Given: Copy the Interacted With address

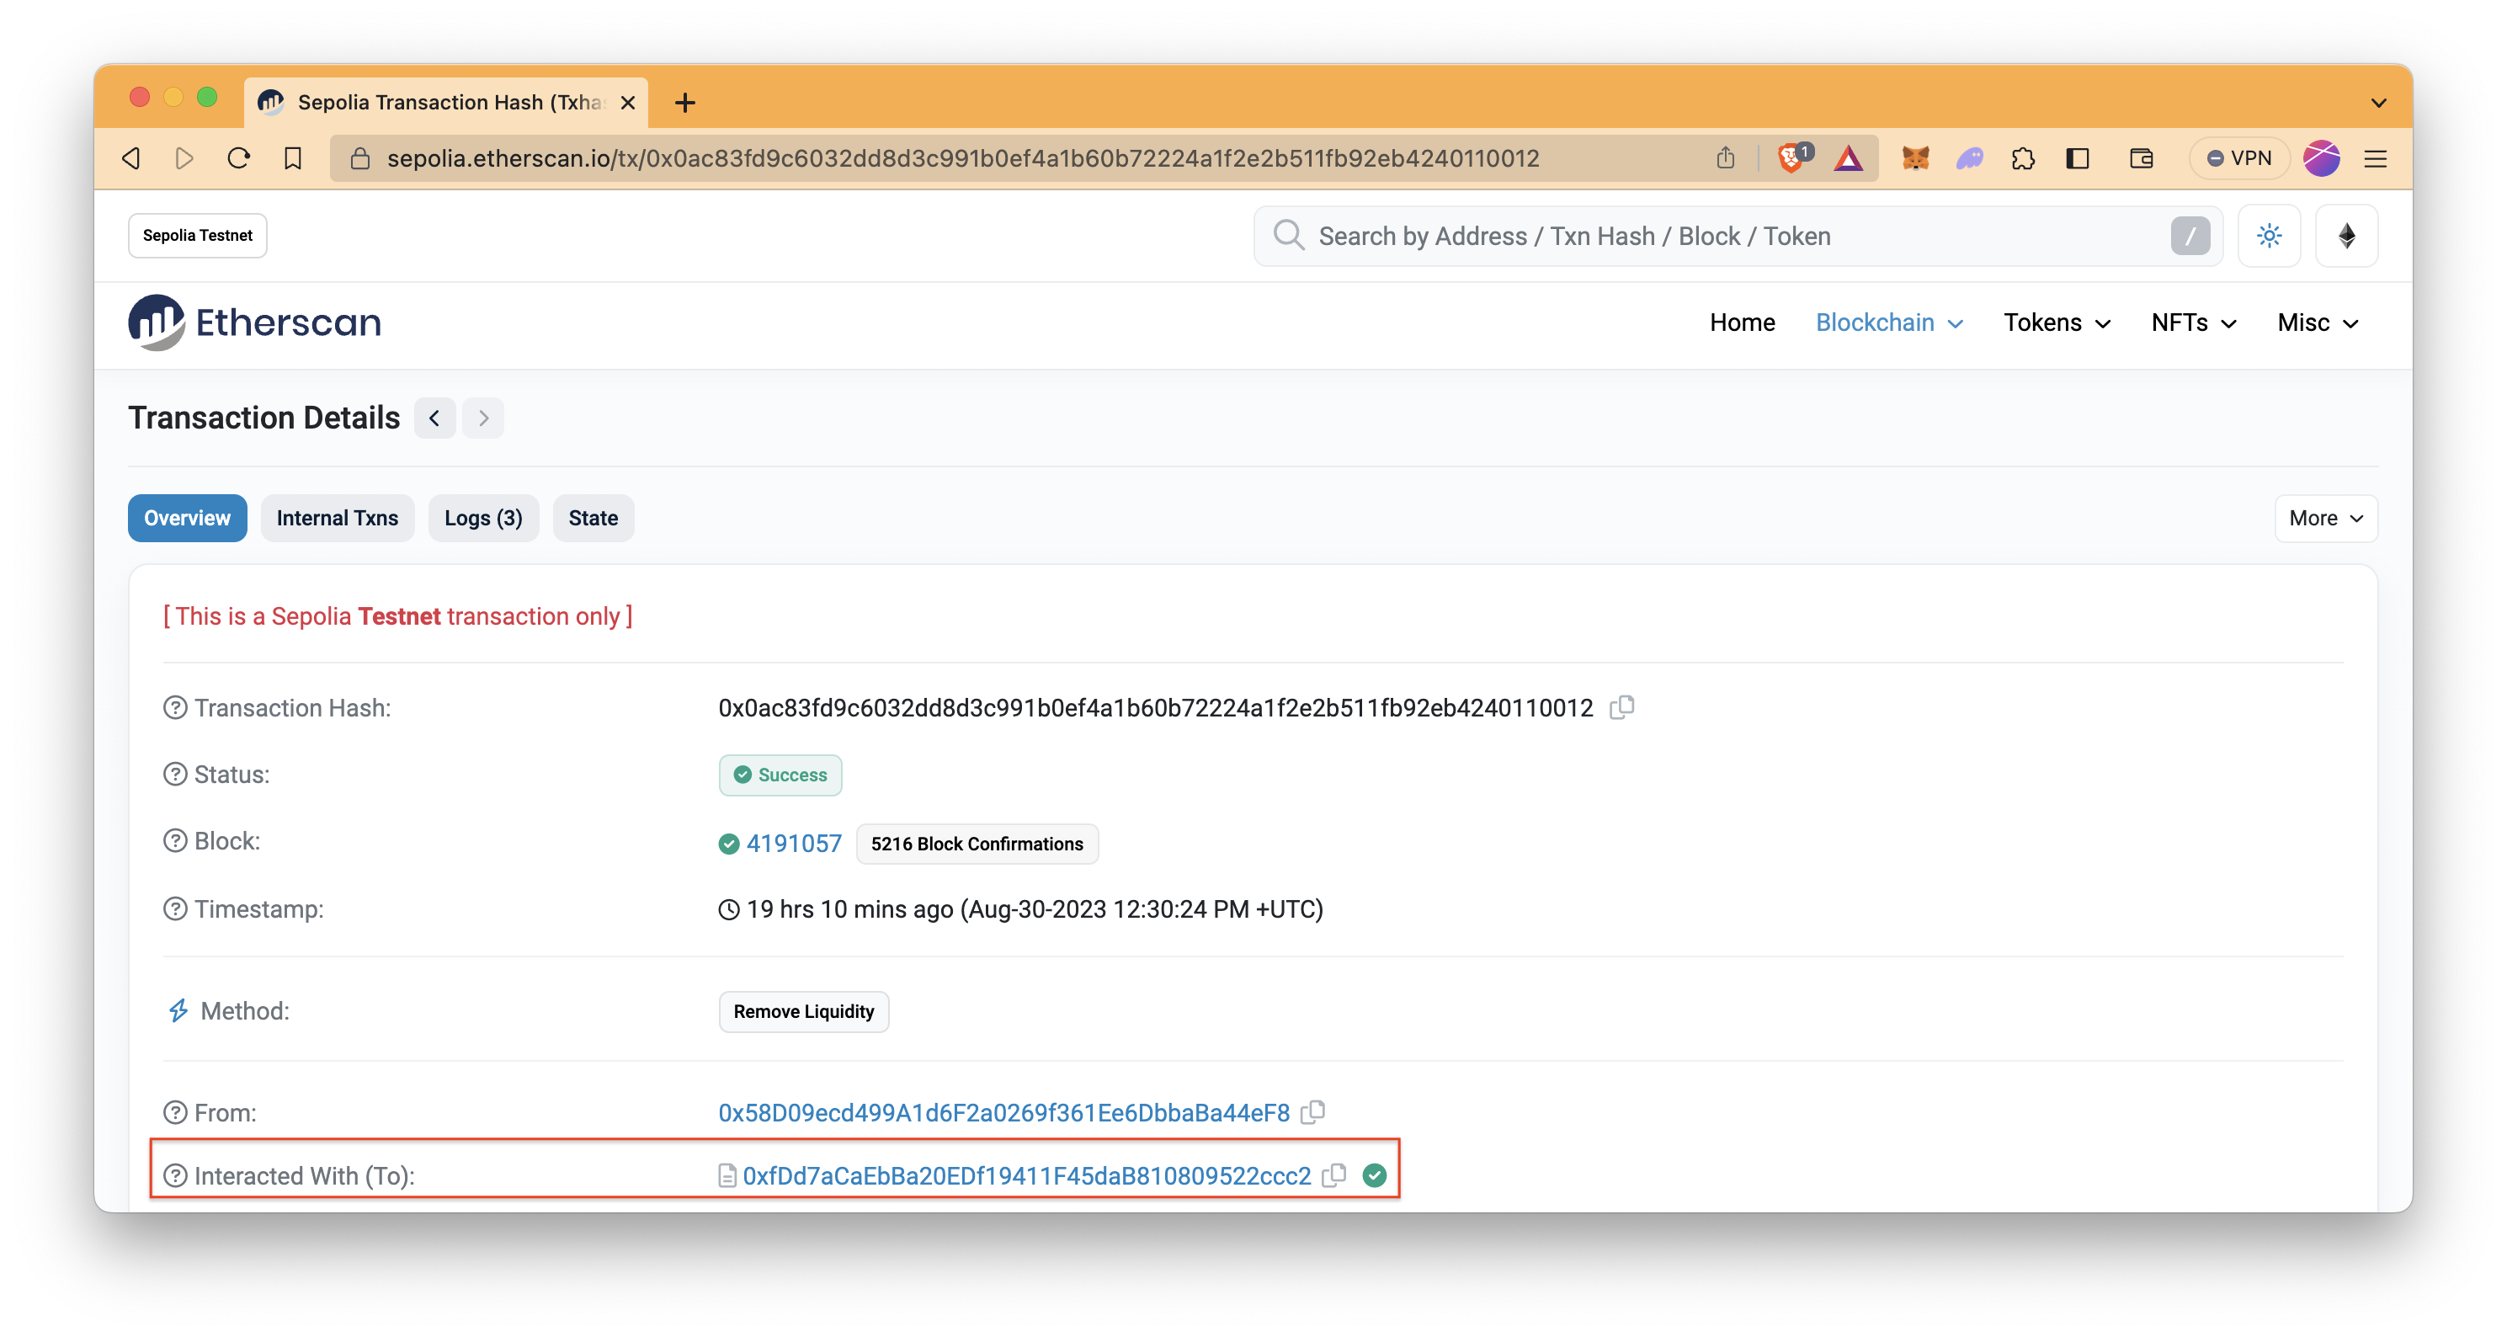Looking at the screenshot, I should [1334, 1175].
